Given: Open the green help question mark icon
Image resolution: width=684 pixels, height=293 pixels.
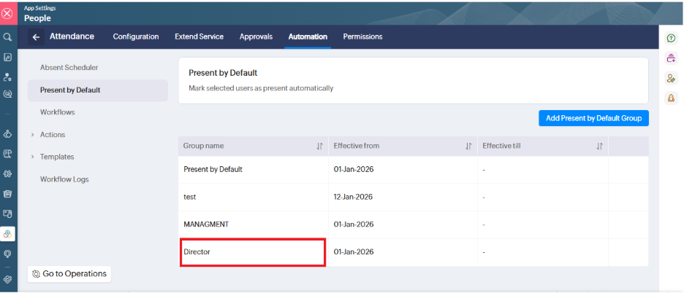Looking at the screenshot, I should pos(671,38).
